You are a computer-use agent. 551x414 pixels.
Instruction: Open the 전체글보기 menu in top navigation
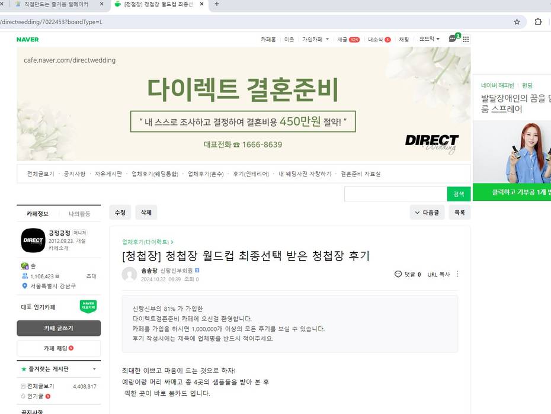pos(41,174)
